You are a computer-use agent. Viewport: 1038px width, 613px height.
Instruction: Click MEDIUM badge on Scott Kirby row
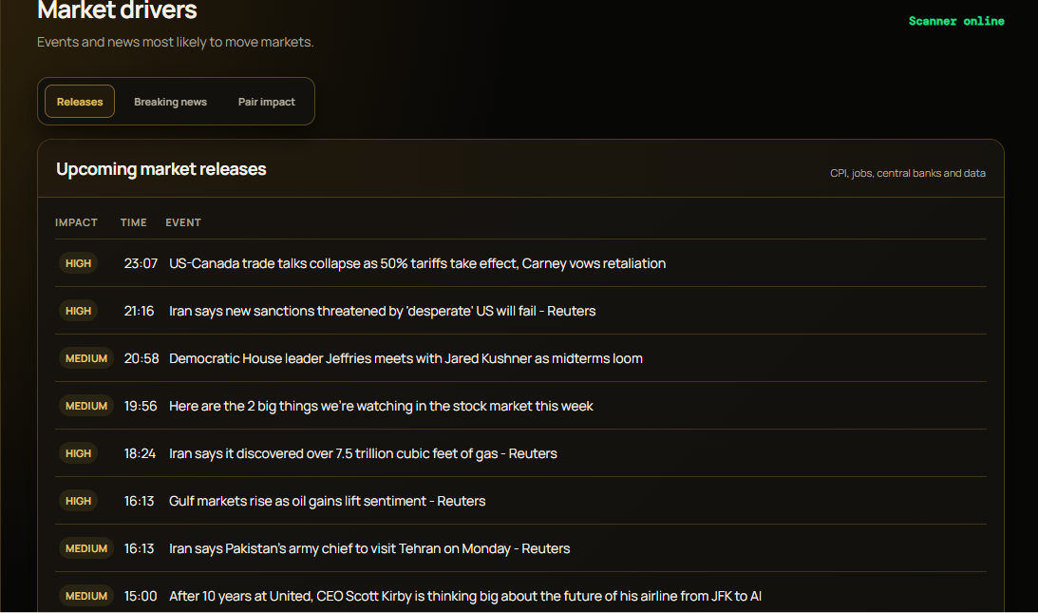point(86,597)
